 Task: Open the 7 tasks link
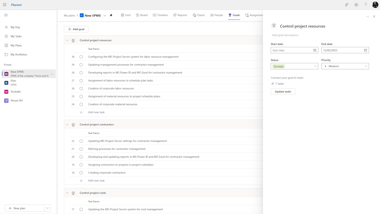point(280,84)
